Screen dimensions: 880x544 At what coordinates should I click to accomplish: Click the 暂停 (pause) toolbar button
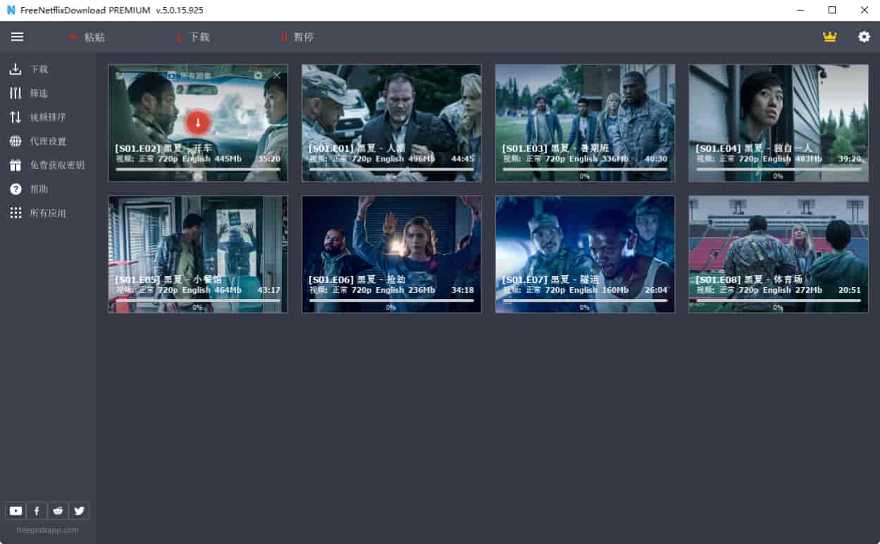[297, 37]
